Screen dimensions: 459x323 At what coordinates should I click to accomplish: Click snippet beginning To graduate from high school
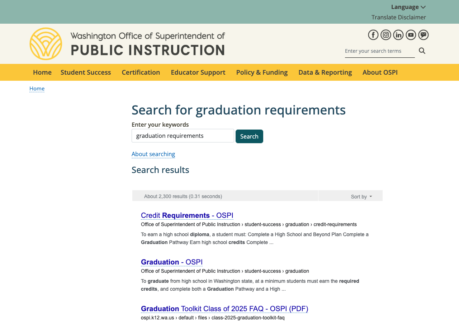tap(250, 285)
